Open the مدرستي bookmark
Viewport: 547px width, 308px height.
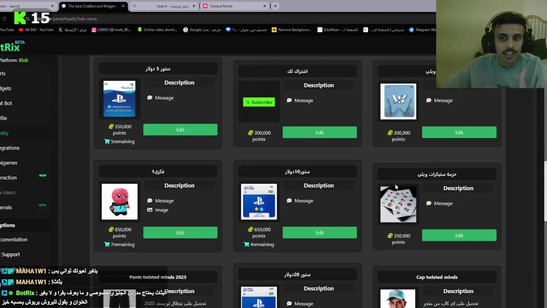[x=383, y=30]
